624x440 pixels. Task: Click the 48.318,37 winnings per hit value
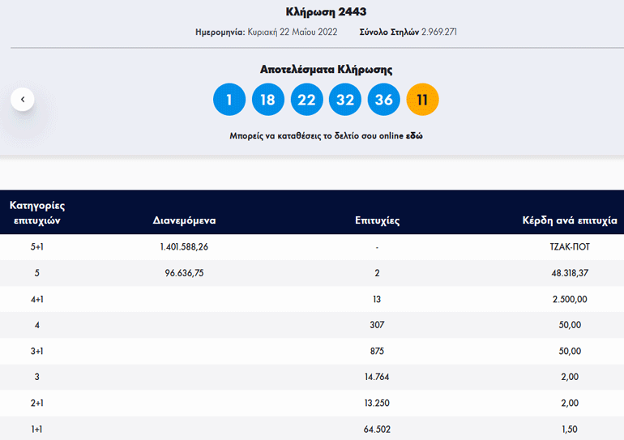coord(570,273)
